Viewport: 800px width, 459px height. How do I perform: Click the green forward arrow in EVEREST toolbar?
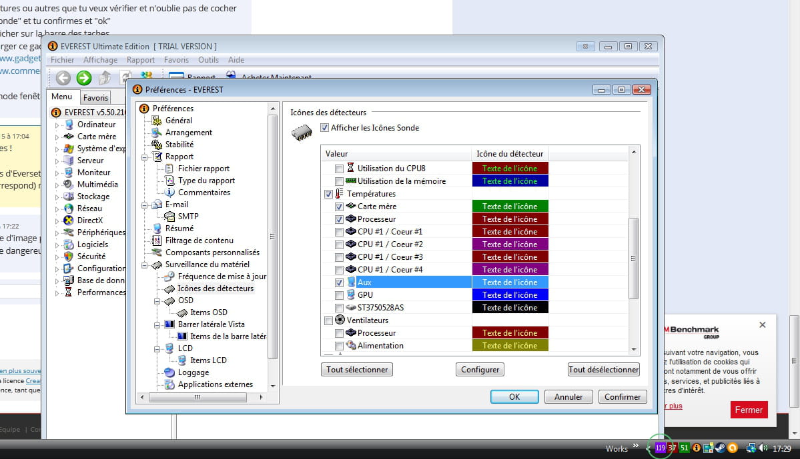click(84, 78)
